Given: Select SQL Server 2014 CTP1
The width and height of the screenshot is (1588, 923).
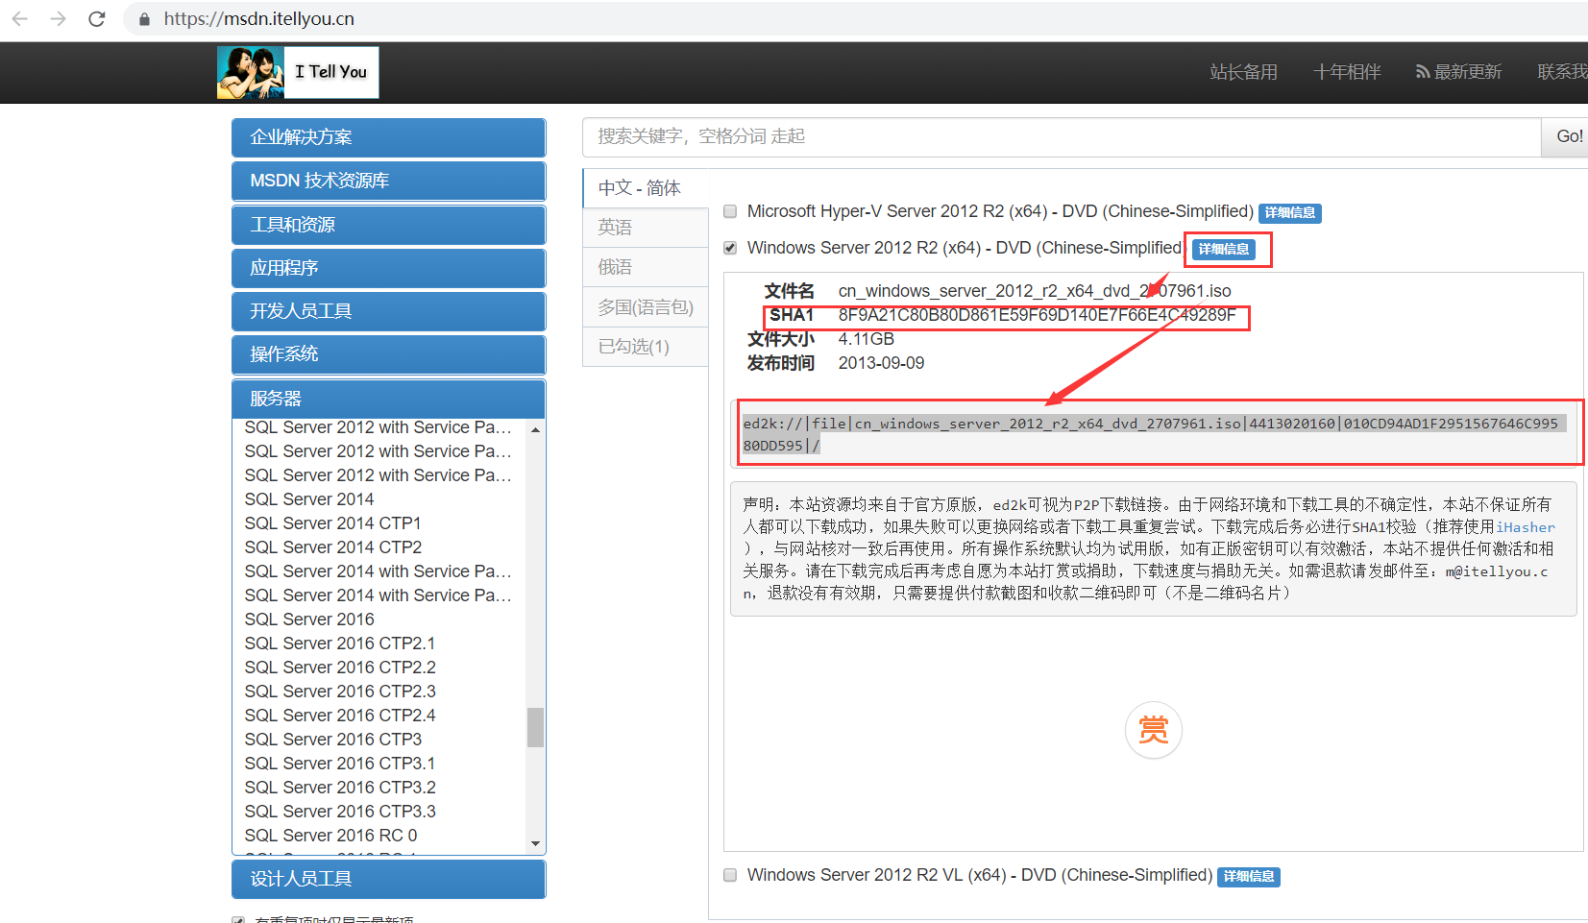Looking at the screenshot, I should 332,523.
